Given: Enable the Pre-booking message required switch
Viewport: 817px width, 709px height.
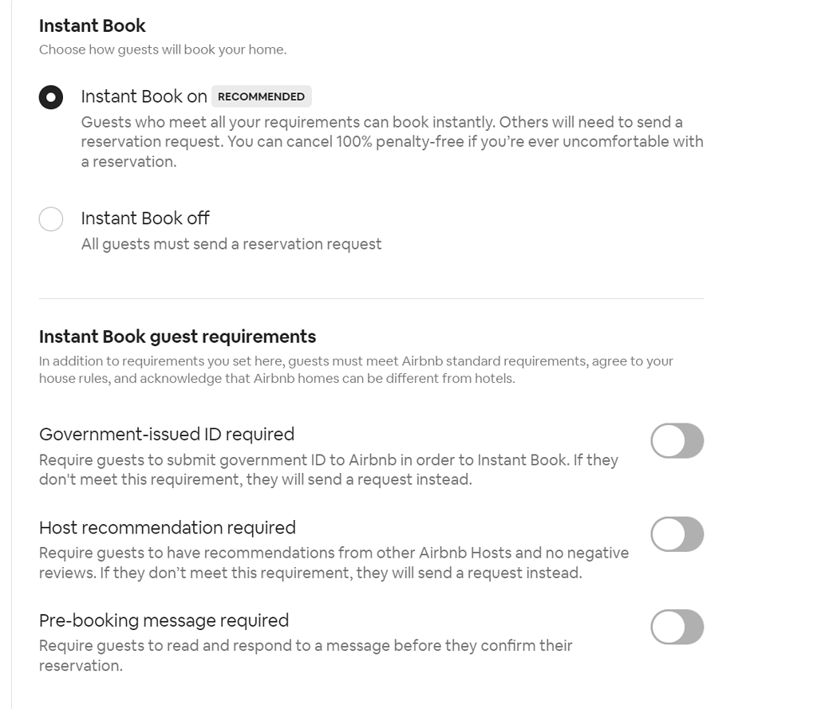Looking at the screenshot, I should coord(677,628).
